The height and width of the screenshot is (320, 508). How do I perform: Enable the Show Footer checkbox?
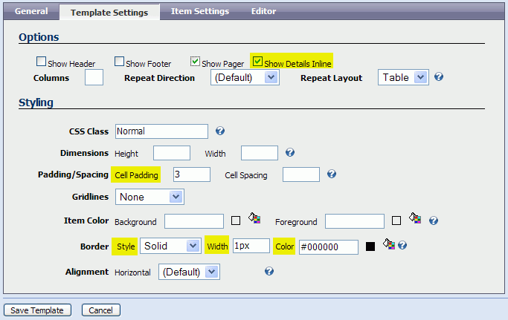[x=119, y=61]
